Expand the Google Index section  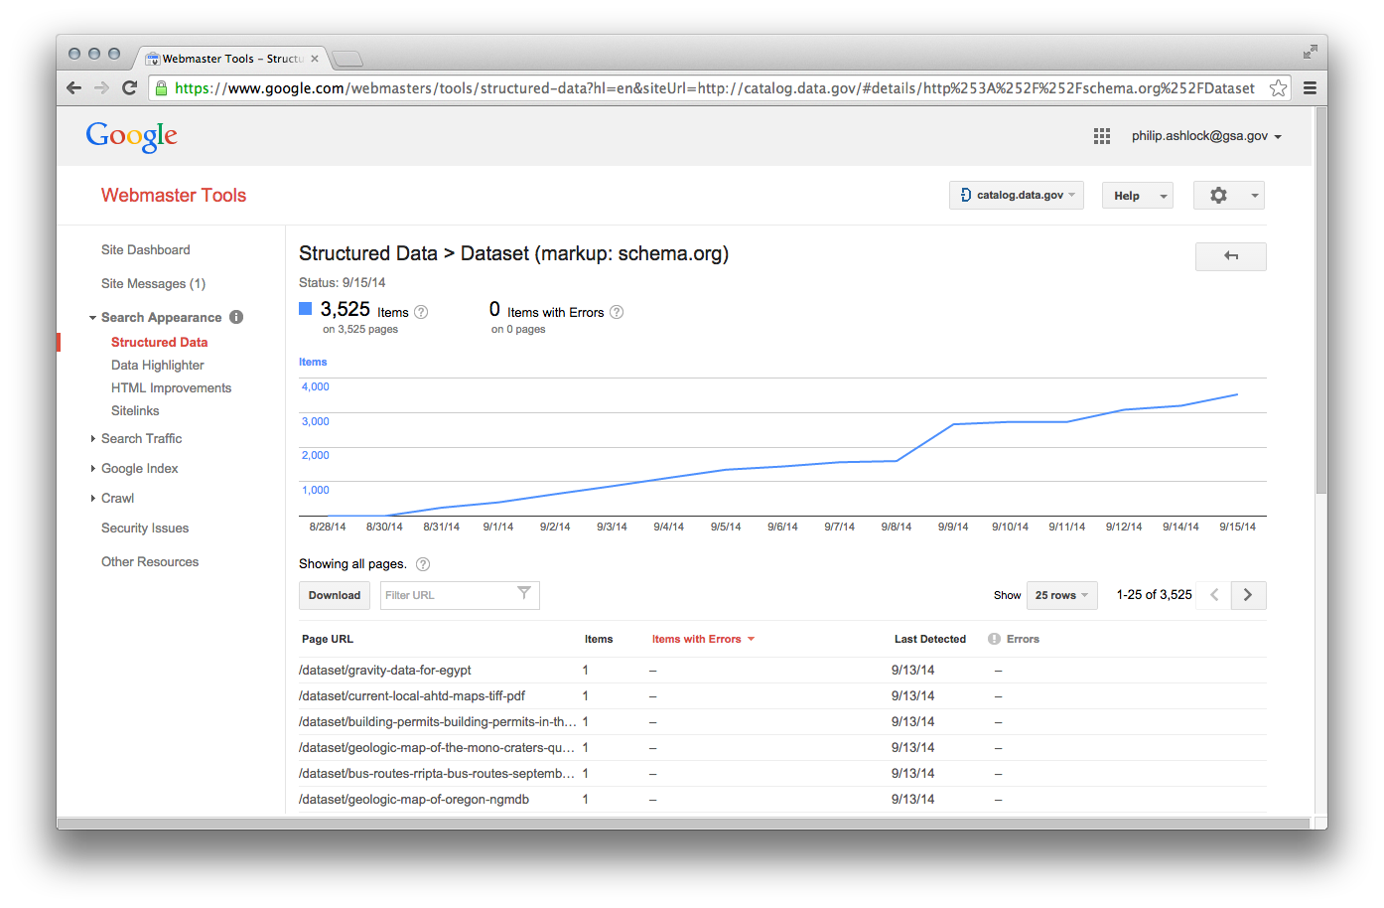click(92, 468)
